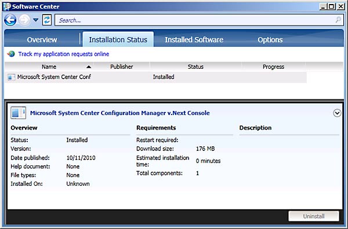Screen dimensions: 348x229
Task: Close the Software Center window
Action: (340, 6)
